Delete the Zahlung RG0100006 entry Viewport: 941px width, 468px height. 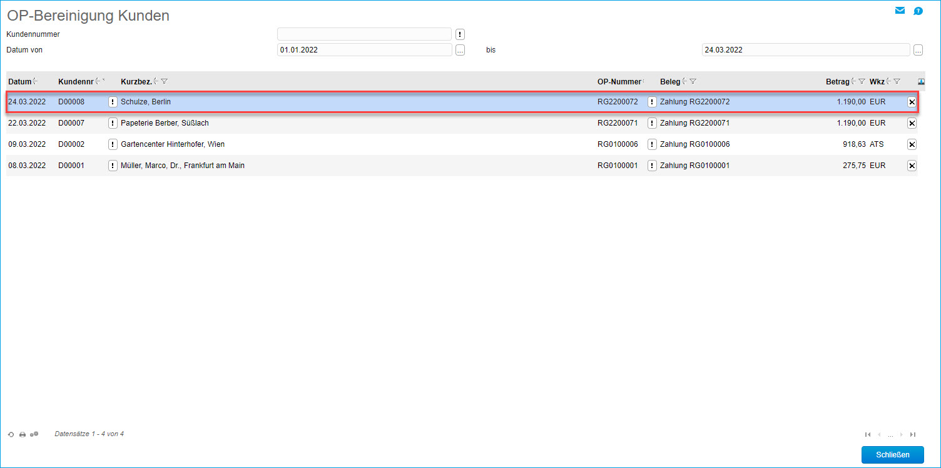[x=912, y=144]
